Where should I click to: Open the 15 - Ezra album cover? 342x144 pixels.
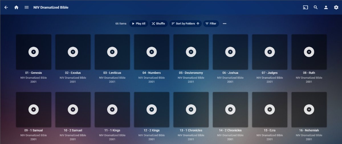[270, 109]
